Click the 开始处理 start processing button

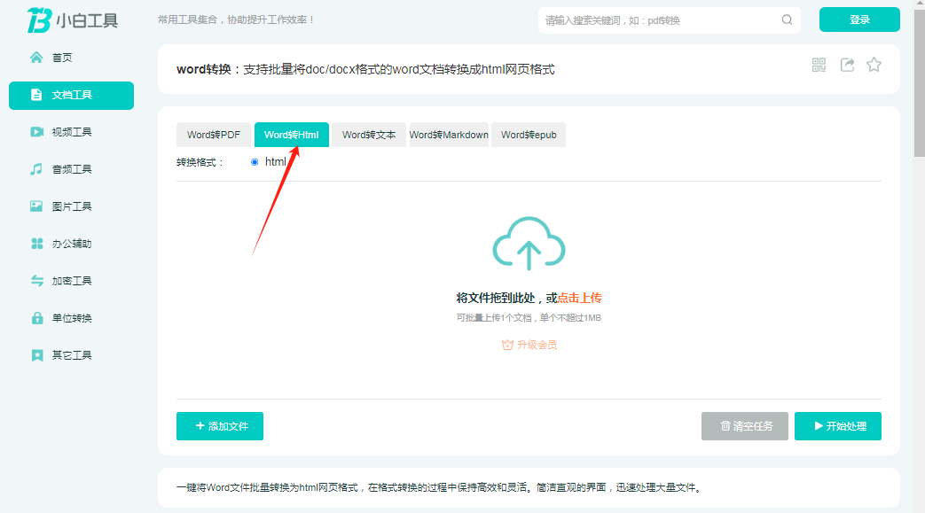tap(838, 426)
